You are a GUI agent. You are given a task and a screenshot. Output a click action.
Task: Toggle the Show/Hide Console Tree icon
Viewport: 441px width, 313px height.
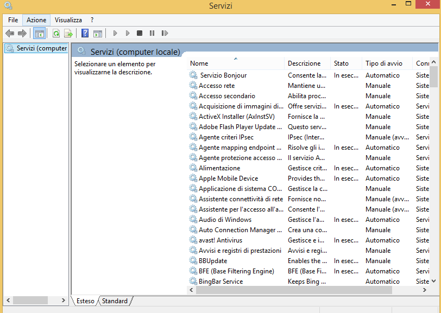coord(39,33)
